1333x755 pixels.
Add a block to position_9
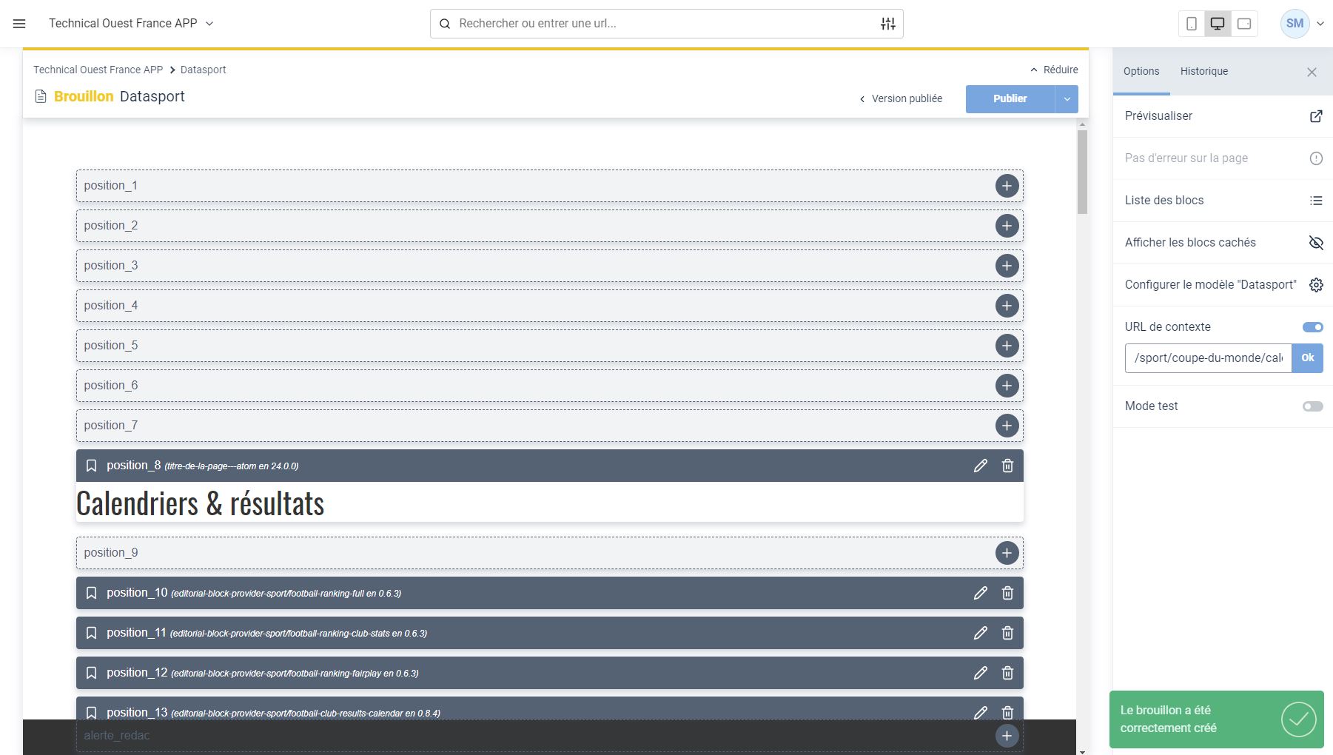point(1007,553)
